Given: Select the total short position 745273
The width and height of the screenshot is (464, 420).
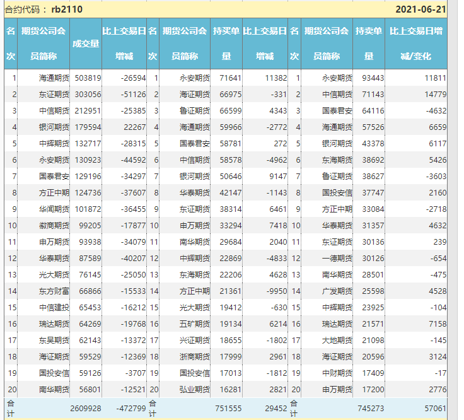Looking at the screenshot, I should tap(370, 409).
